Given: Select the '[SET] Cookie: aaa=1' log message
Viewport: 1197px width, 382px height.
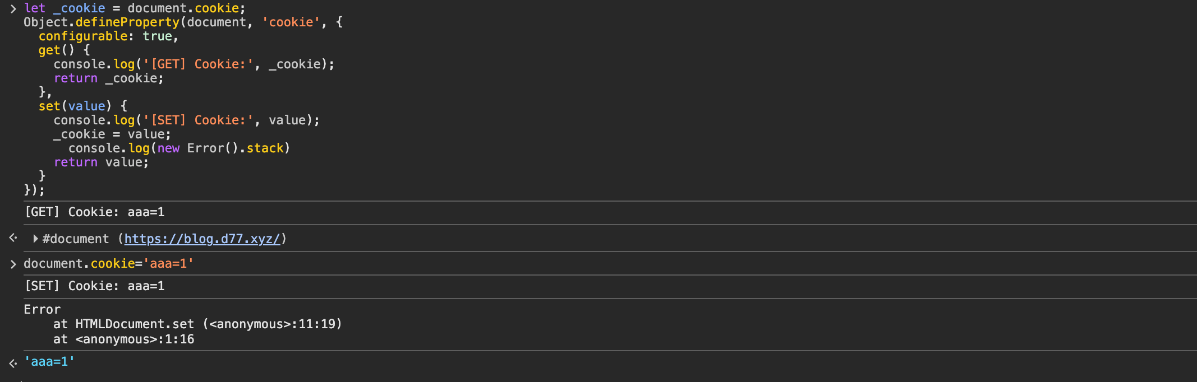Looking at the screenshot, I should (94, 286).
